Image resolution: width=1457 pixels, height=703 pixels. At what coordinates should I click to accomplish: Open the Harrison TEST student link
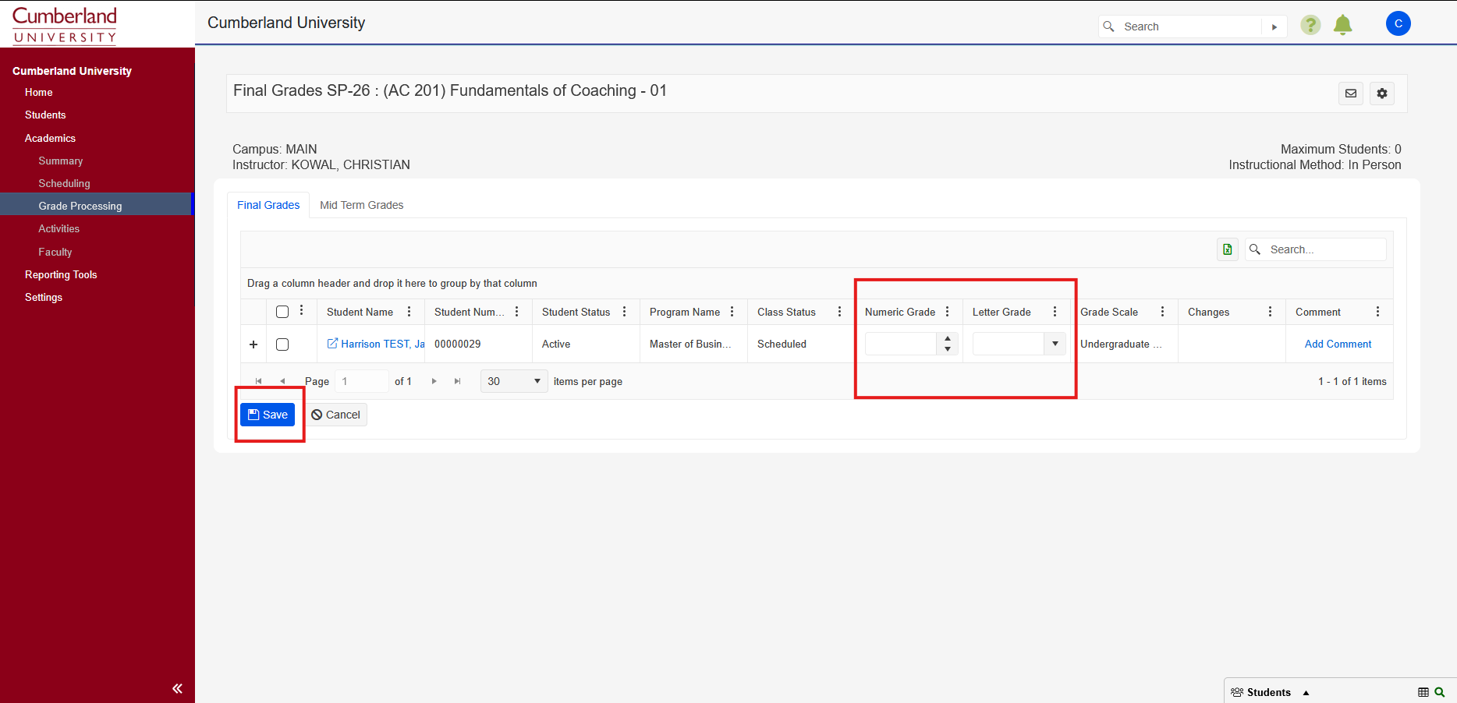376,344
